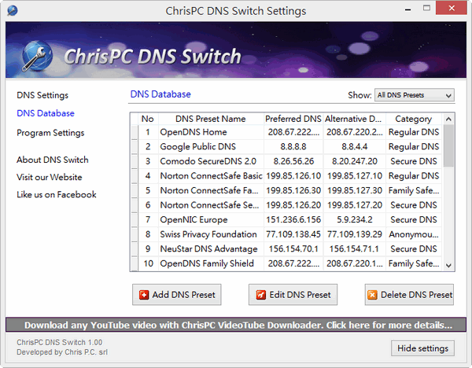Viewport: 472px width, 368px height.
Task: Click the 156.154.70.1 cell
Action: 293,248
